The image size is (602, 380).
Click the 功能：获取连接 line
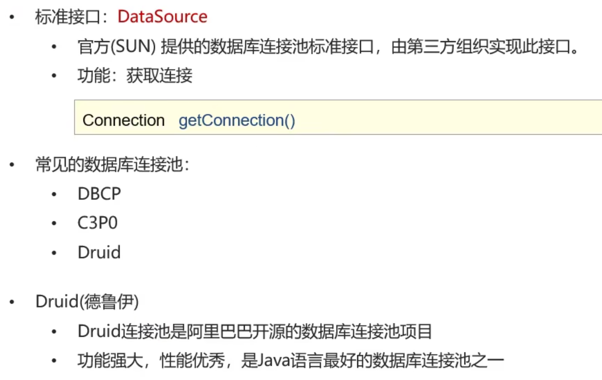[x=135, y=75]
